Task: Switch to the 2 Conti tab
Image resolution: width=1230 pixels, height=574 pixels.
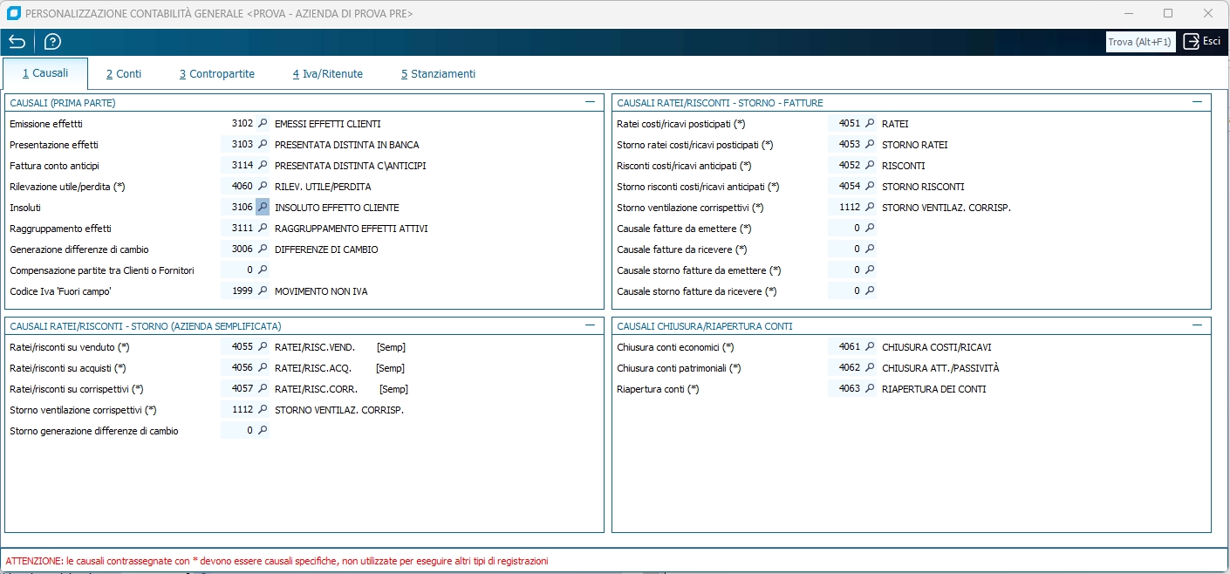Action: point(124,74)
